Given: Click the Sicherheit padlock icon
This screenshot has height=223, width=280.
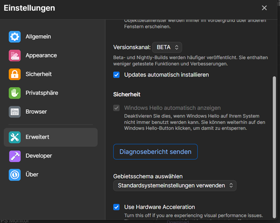Looking at the screenshot, I should coord(15,74).
